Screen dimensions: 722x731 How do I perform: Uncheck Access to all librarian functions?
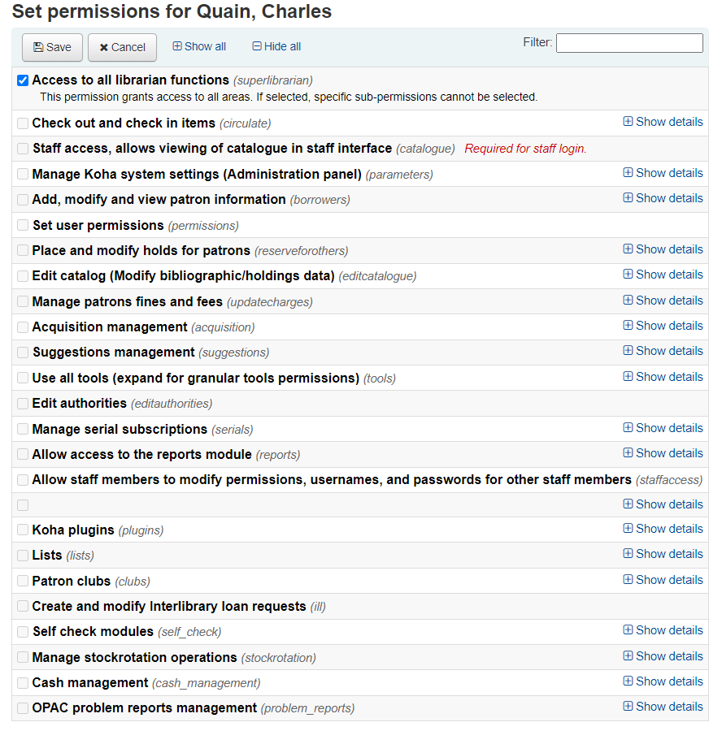point(23,80)
